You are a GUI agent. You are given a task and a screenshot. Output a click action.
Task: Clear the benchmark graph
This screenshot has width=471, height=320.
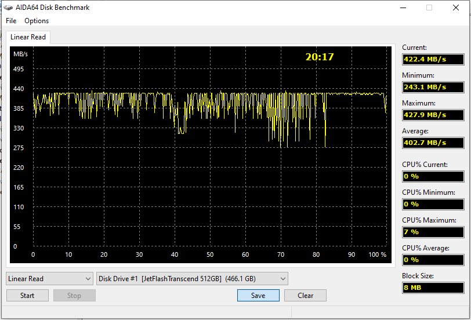pyautogui.click(x=305, y=296)
